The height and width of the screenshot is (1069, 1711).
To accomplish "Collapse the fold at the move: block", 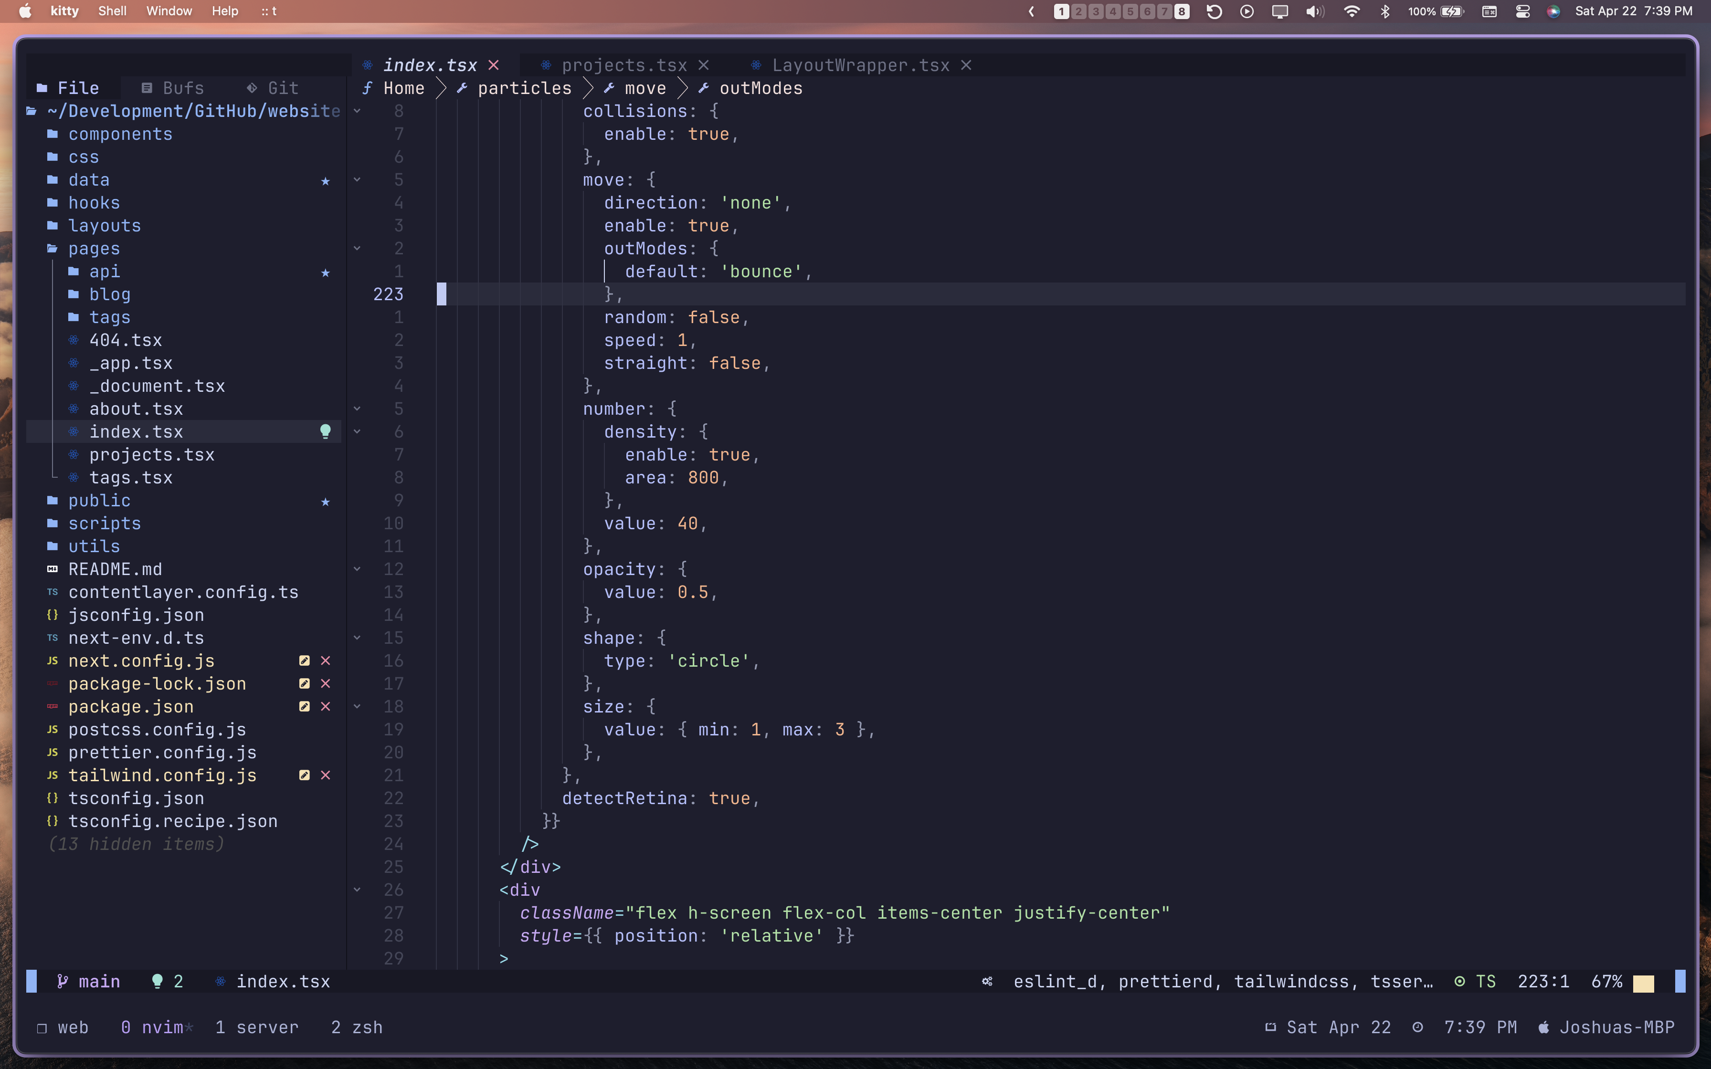I will coord(357,179).
